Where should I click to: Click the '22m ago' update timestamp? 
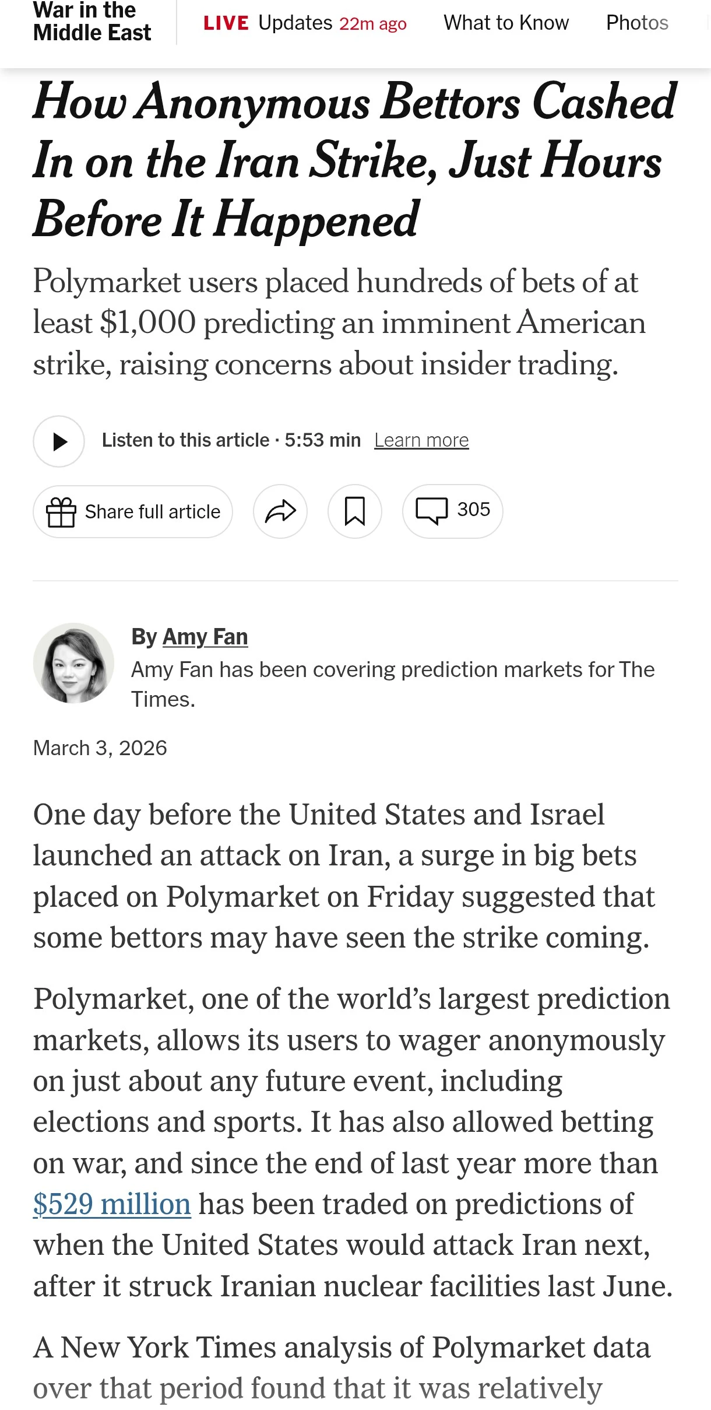(x=373, y=24)
